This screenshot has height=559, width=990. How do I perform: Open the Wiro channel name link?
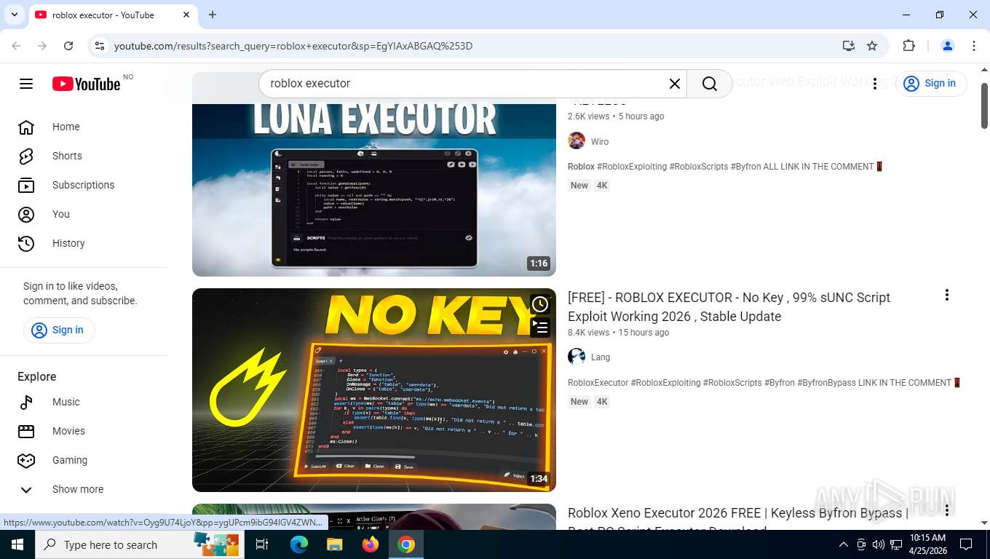pyautogui.click(x=600, y=142)
